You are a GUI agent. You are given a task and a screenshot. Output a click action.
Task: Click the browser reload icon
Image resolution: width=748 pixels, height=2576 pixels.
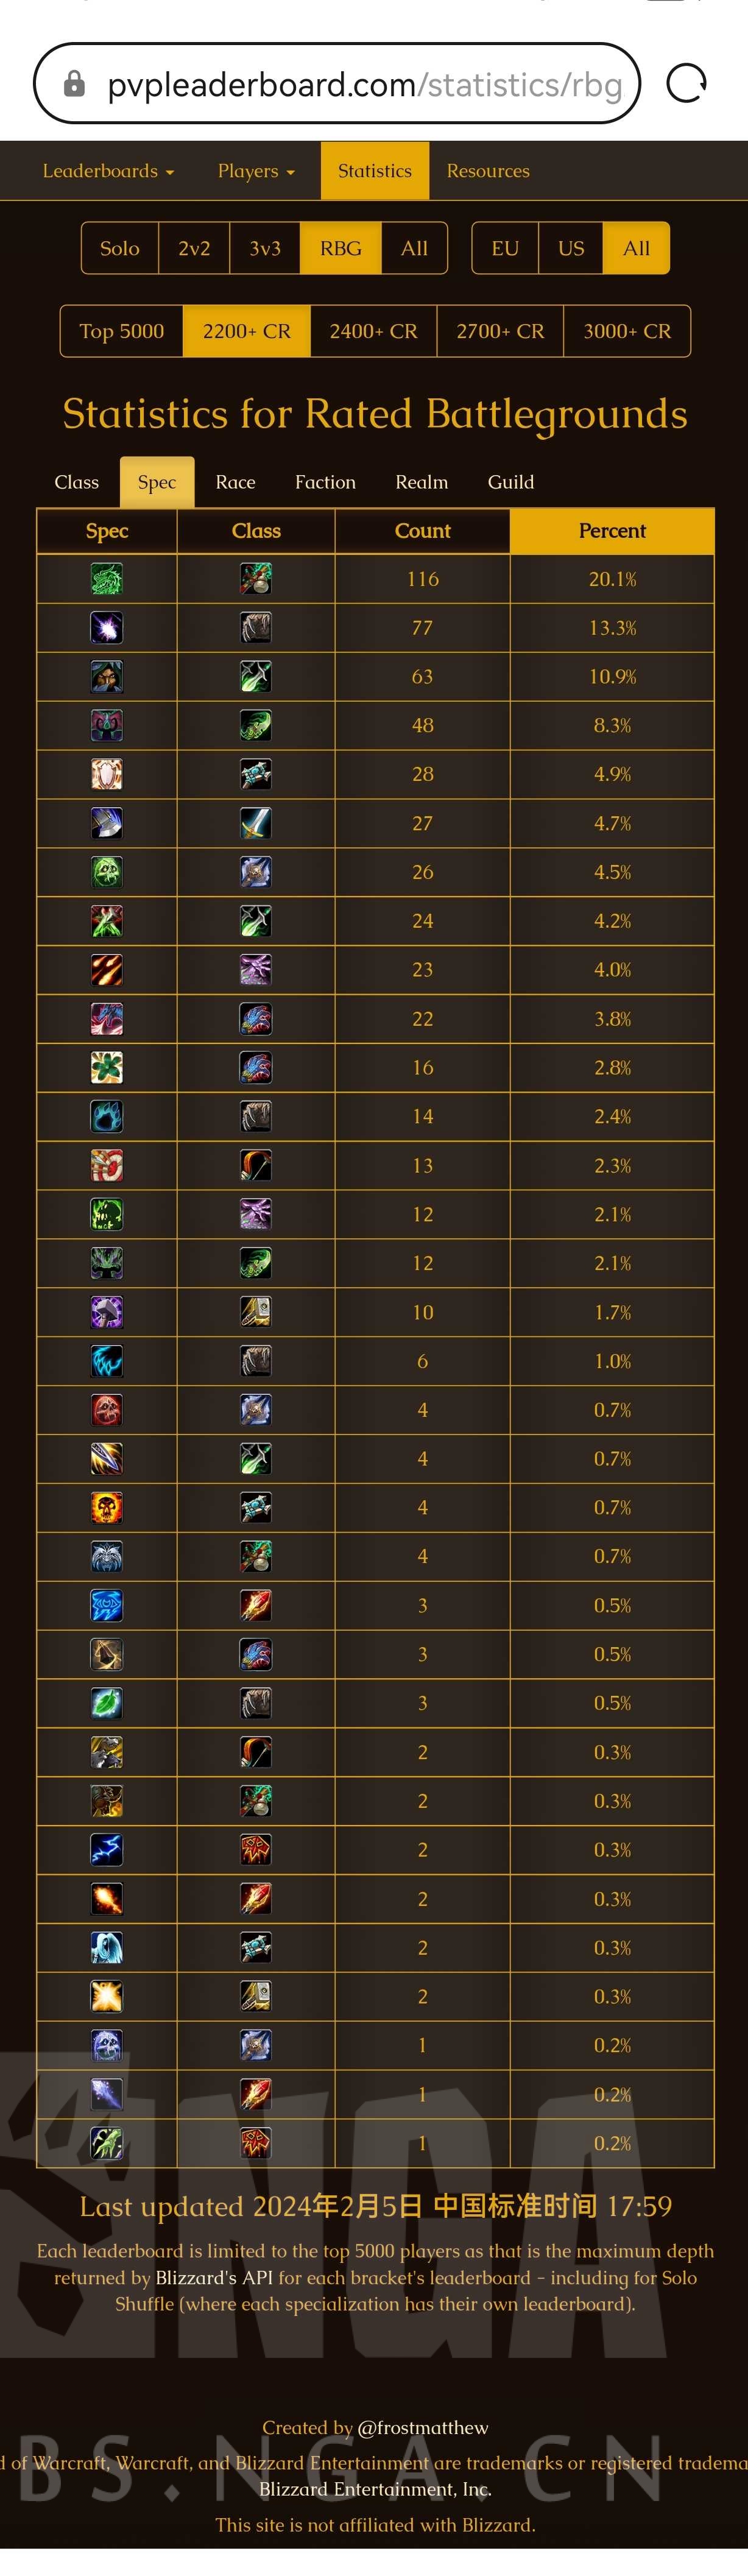pos(686,83)
